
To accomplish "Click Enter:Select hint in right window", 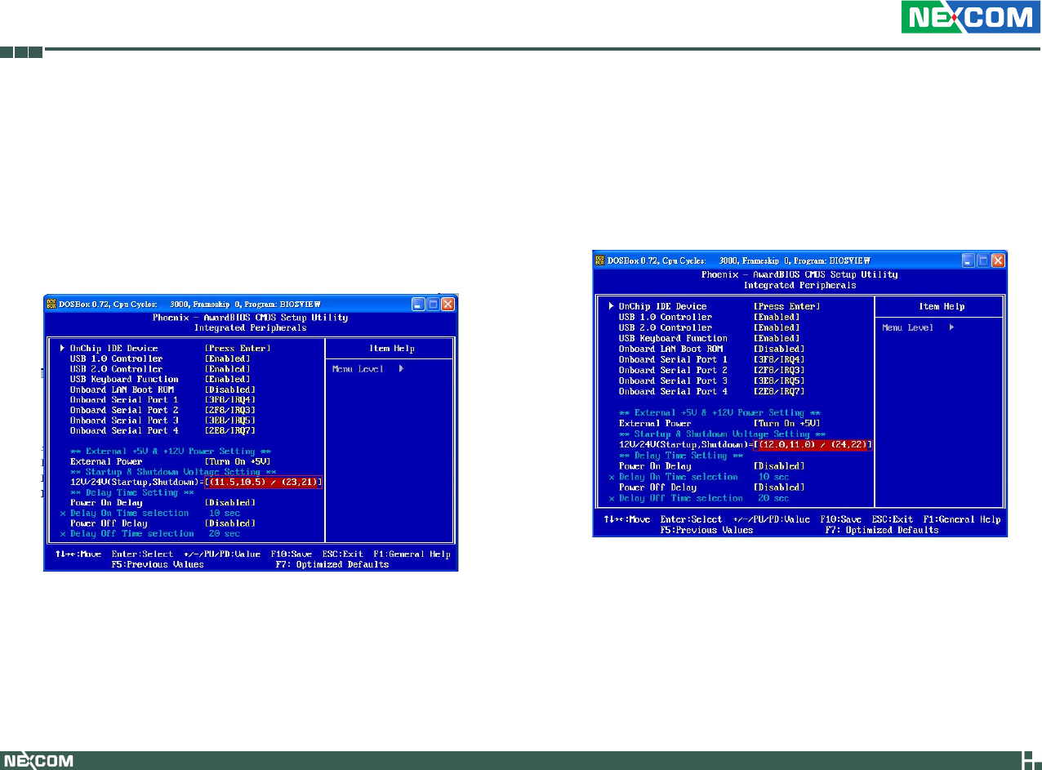I will tap(692, 519).
